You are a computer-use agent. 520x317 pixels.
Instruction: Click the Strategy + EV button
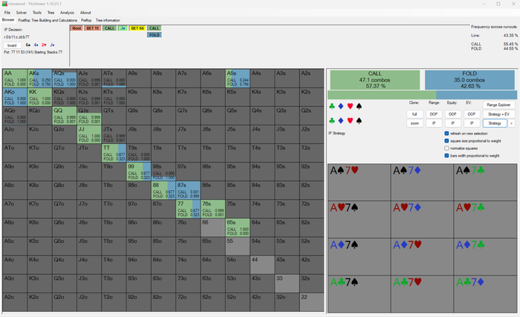(498, 114)
